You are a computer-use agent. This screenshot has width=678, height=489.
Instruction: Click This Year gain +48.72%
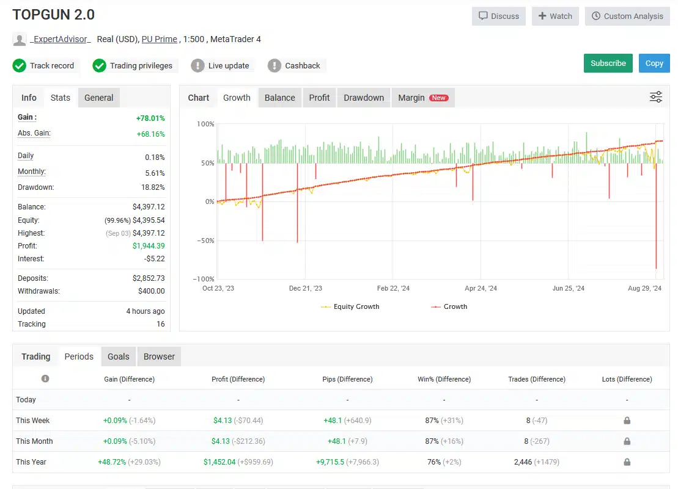tap(112, 462)
